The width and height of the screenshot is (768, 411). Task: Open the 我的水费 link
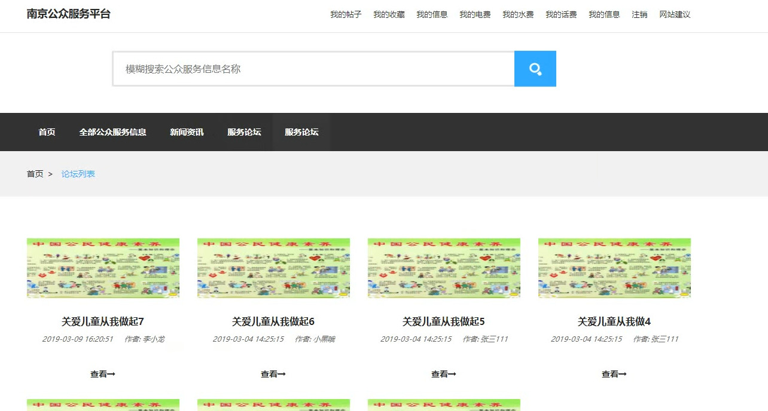pyautogui.click(x=518, y=14)
